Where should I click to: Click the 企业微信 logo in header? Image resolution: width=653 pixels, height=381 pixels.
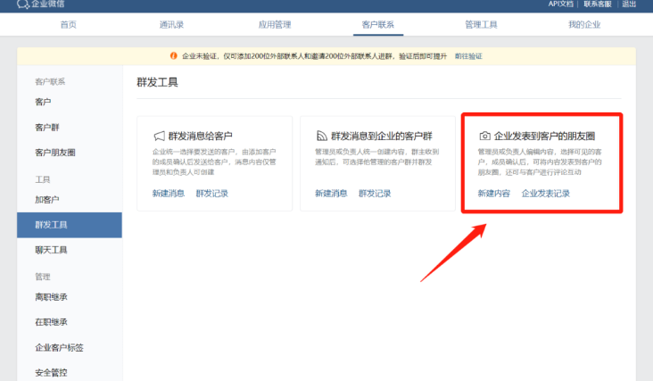coord(41,4)
